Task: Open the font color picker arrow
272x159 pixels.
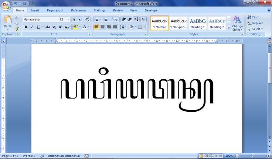Action: tap(89, 27)
